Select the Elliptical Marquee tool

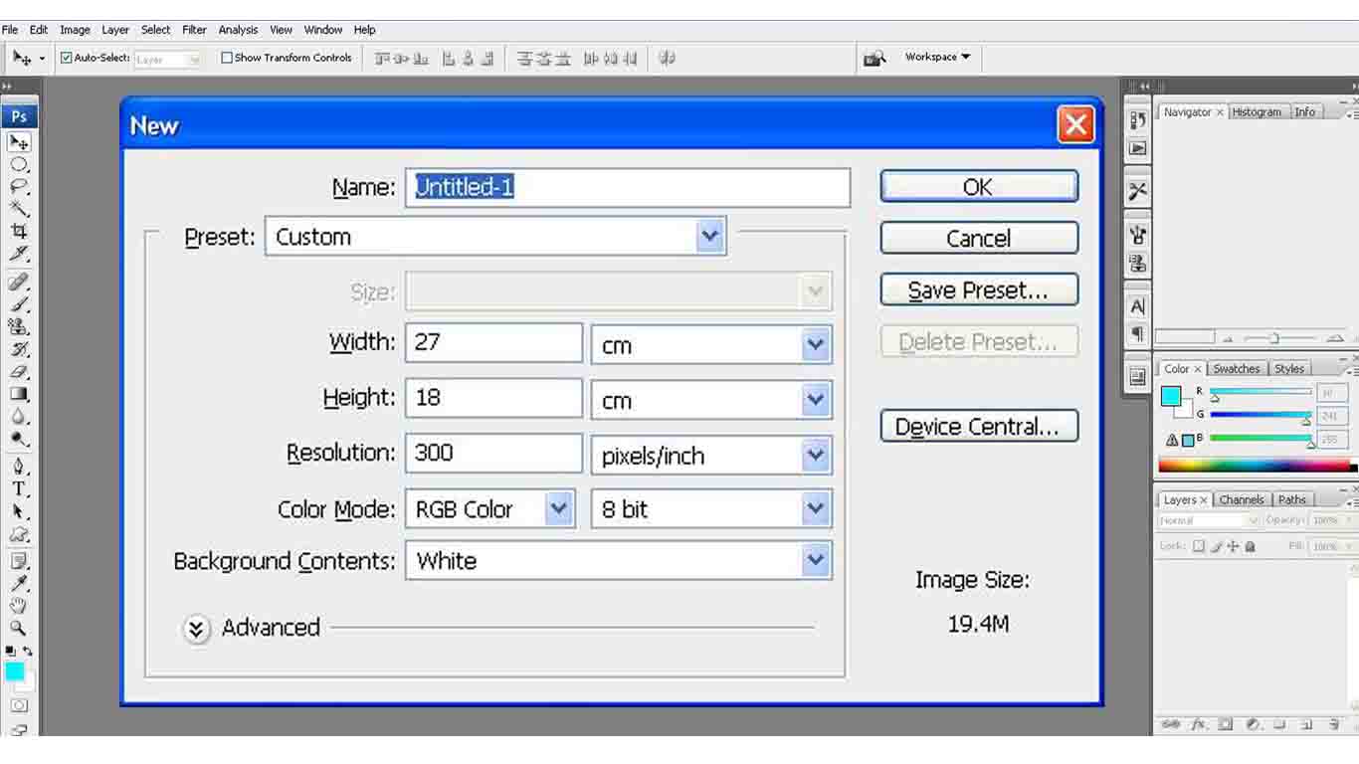[x=19, y=165]
